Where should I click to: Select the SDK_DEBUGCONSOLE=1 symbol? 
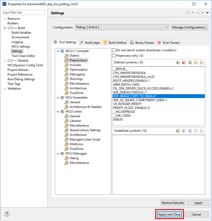click(x=130, y=92)
